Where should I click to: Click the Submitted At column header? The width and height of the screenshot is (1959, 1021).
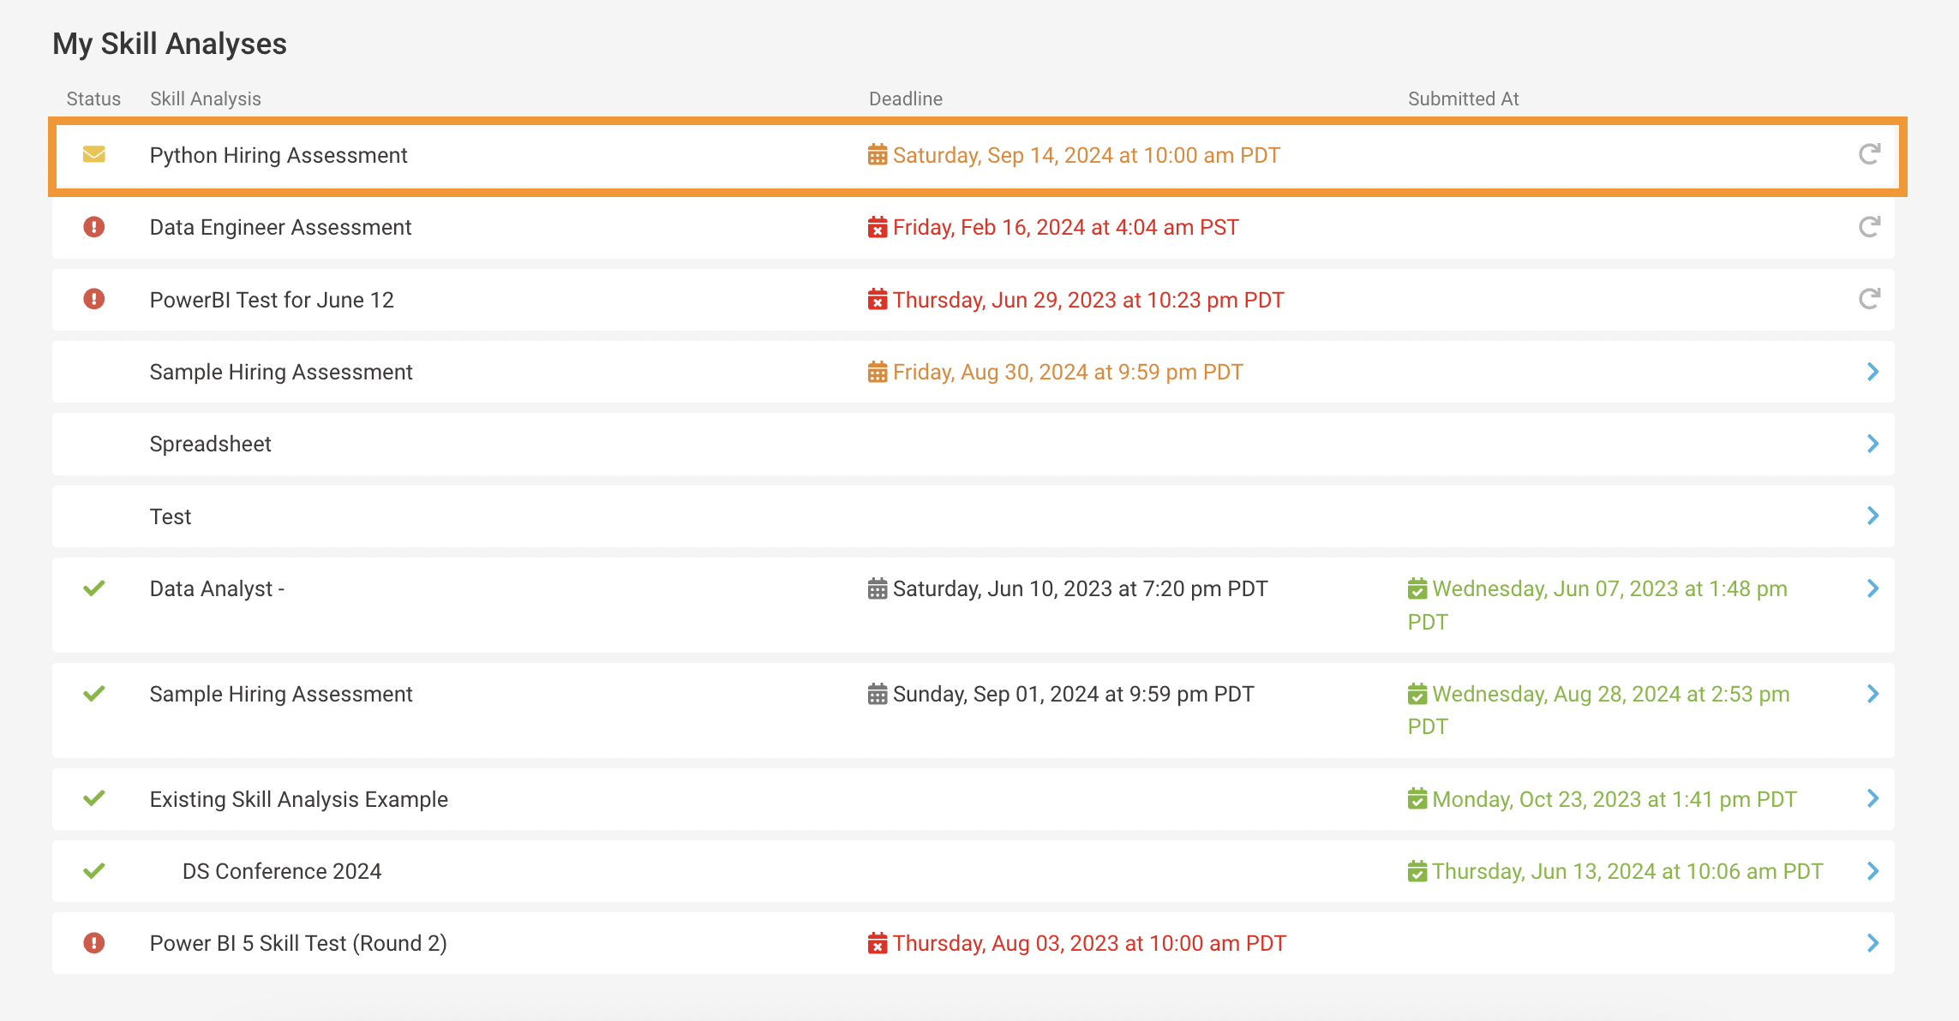point(1464,99)
